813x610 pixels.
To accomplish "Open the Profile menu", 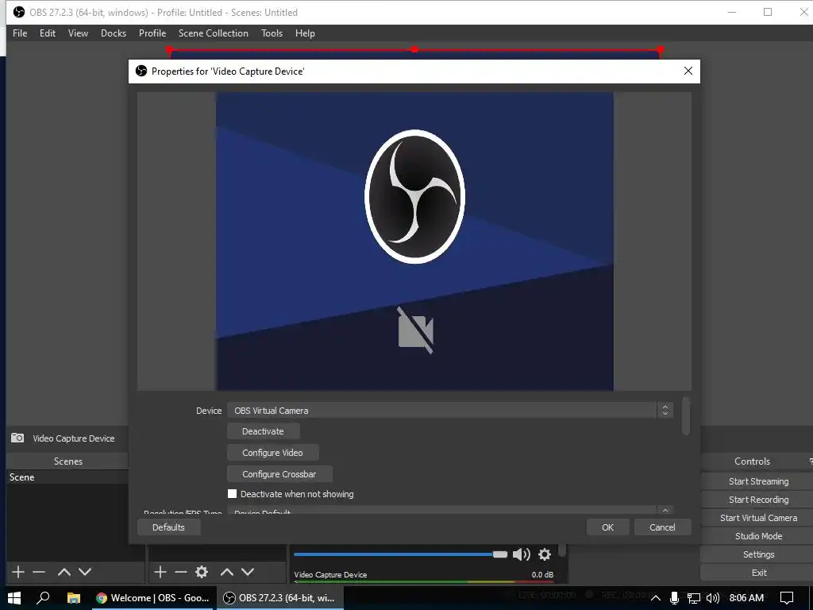I will [x=152, y=33].
